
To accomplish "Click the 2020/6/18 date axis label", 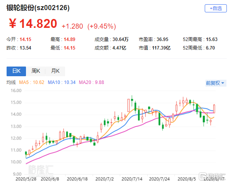I will [77, 179].
